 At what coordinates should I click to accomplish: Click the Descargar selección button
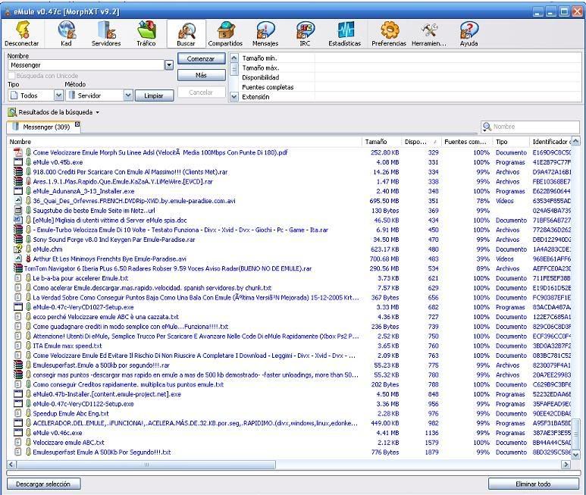pyautogui.click(x=43, y=484)
